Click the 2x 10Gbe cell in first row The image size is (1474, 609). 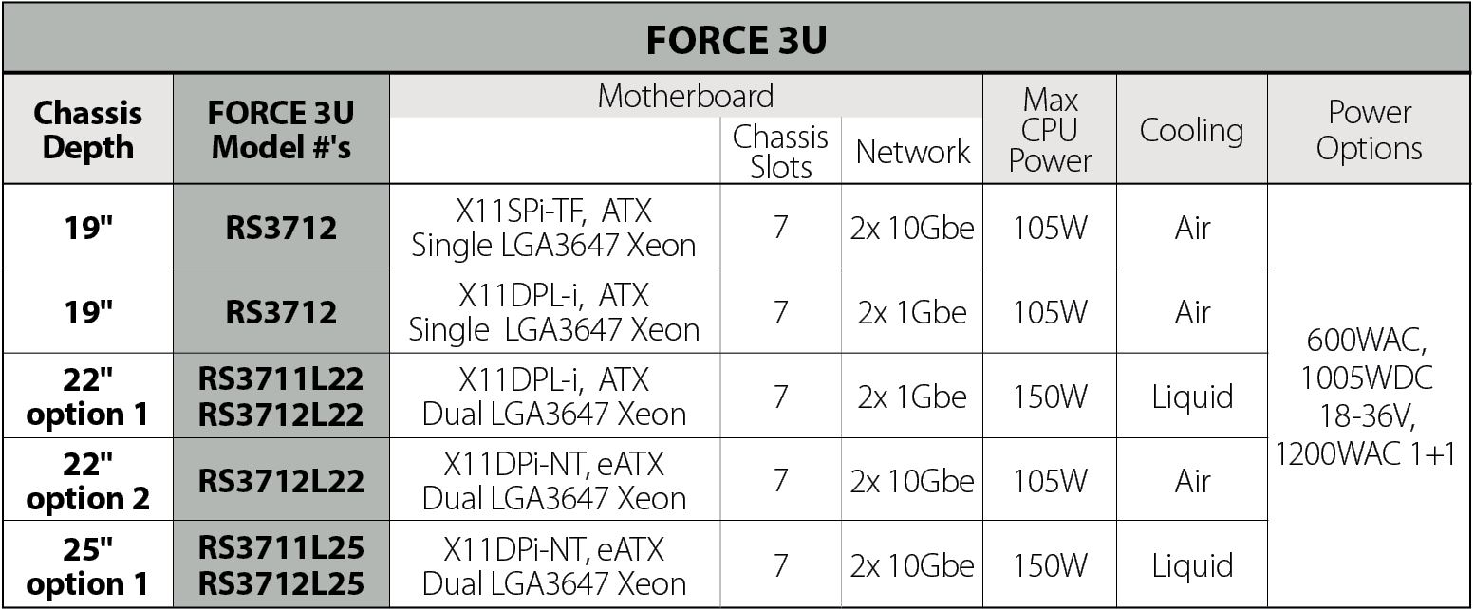(x=912, y=228)
